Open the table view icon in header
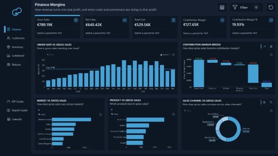 [222, 7]
